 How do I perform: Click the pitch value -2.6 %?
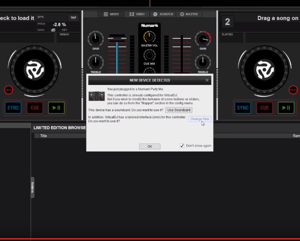(59, 24)
